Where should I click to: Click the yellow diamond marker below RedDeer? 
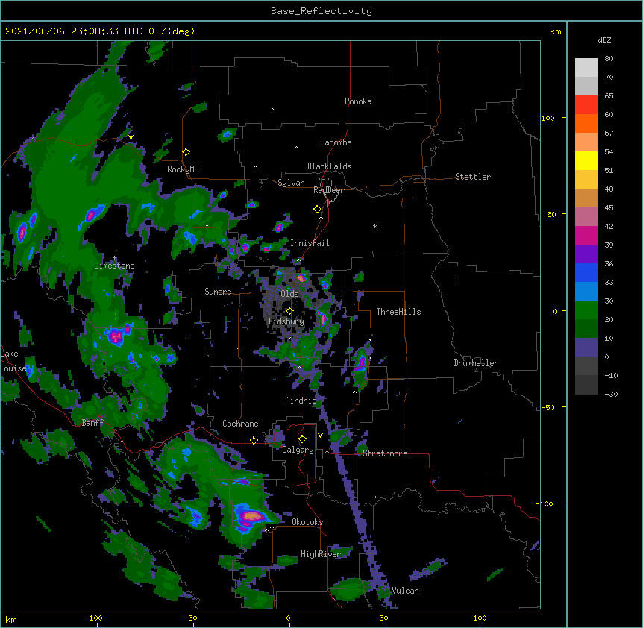[318, 210]
